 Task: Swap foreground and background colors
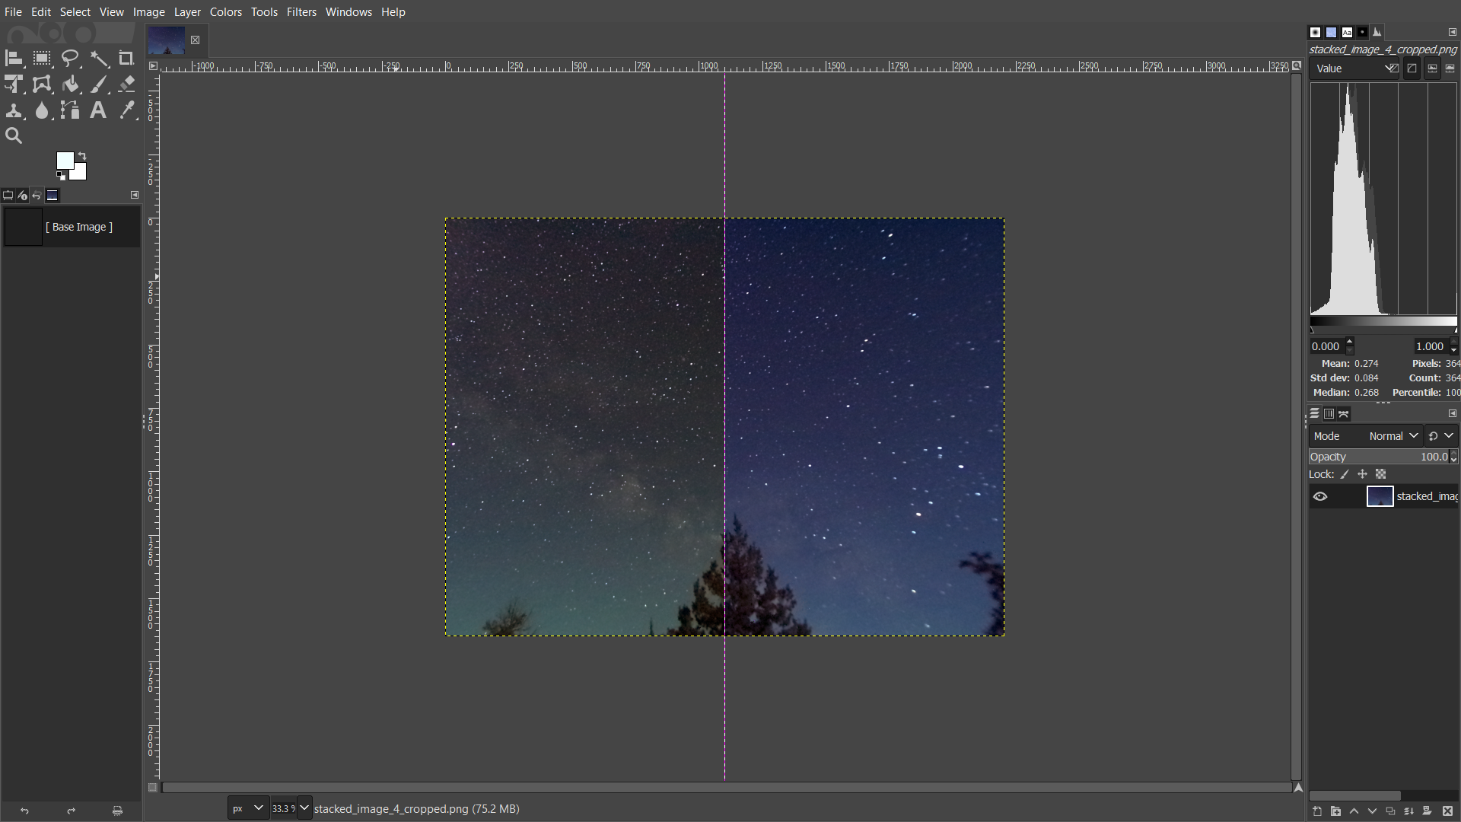82,156
